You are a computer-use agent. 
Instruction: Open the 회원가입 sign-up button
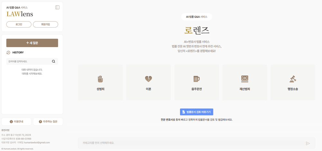point(45,24)
